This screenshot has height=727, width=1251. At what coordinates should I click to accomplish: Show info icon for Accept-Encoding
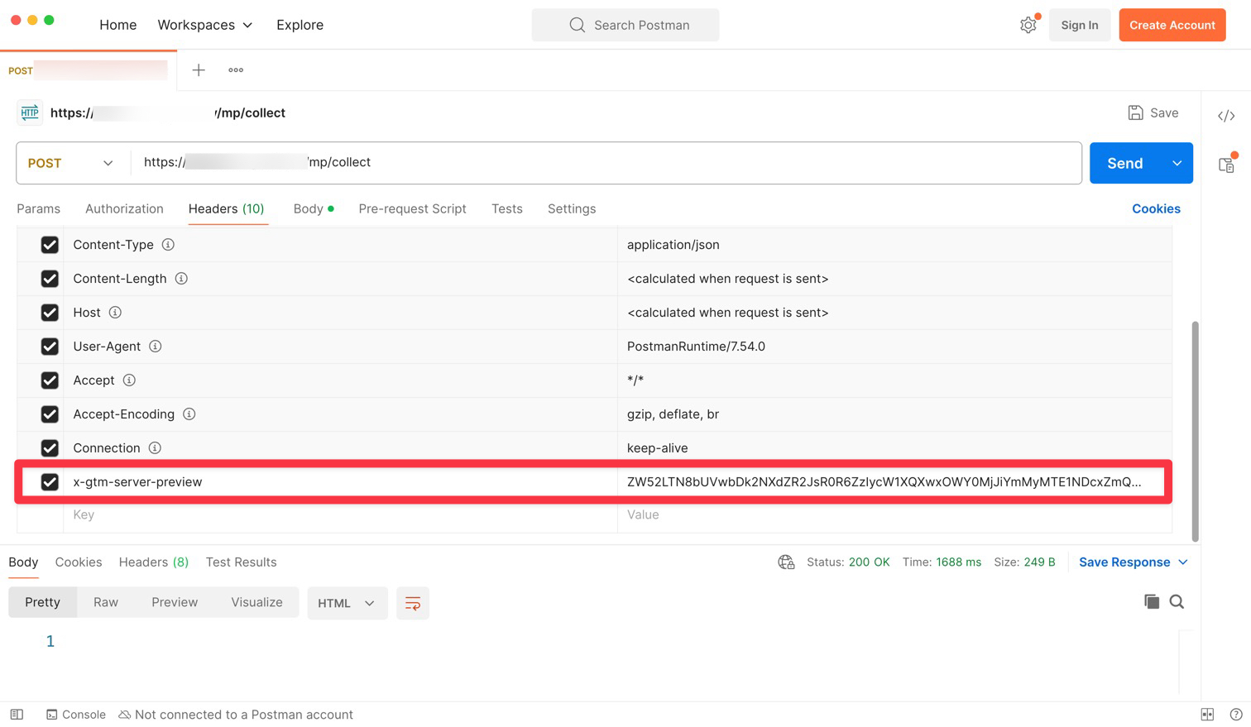click(x=189, y=414)
